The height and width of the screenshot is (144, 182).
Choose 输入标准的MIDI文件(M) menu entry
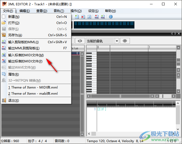coord(36,55)
